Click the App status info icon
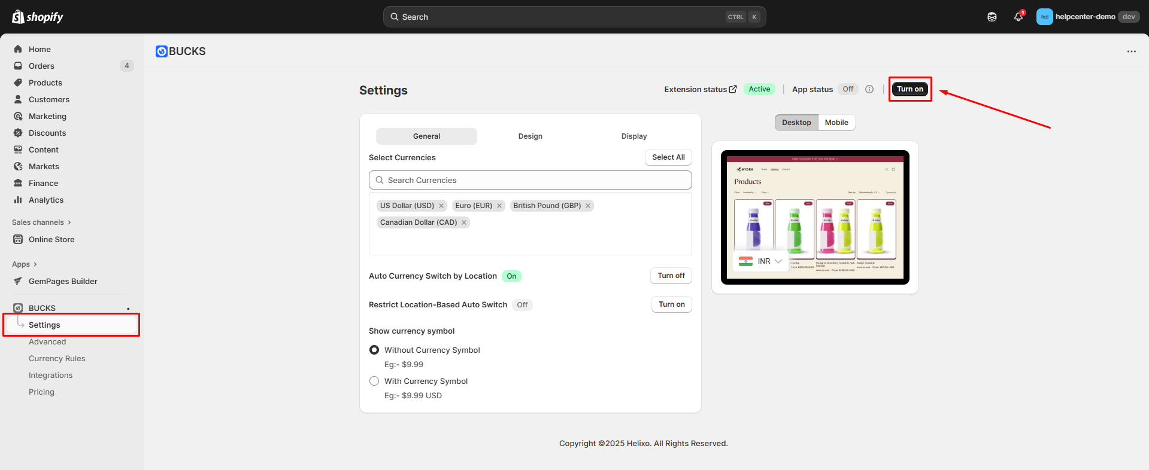The height and width of the screenshot is (470, 1149). coord(869,89)
